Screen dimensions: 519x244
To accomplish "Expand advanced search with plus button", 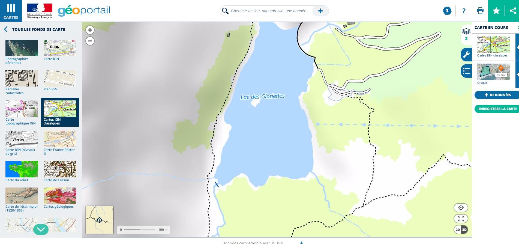I will pyautogui.click(x=320, y=11).
